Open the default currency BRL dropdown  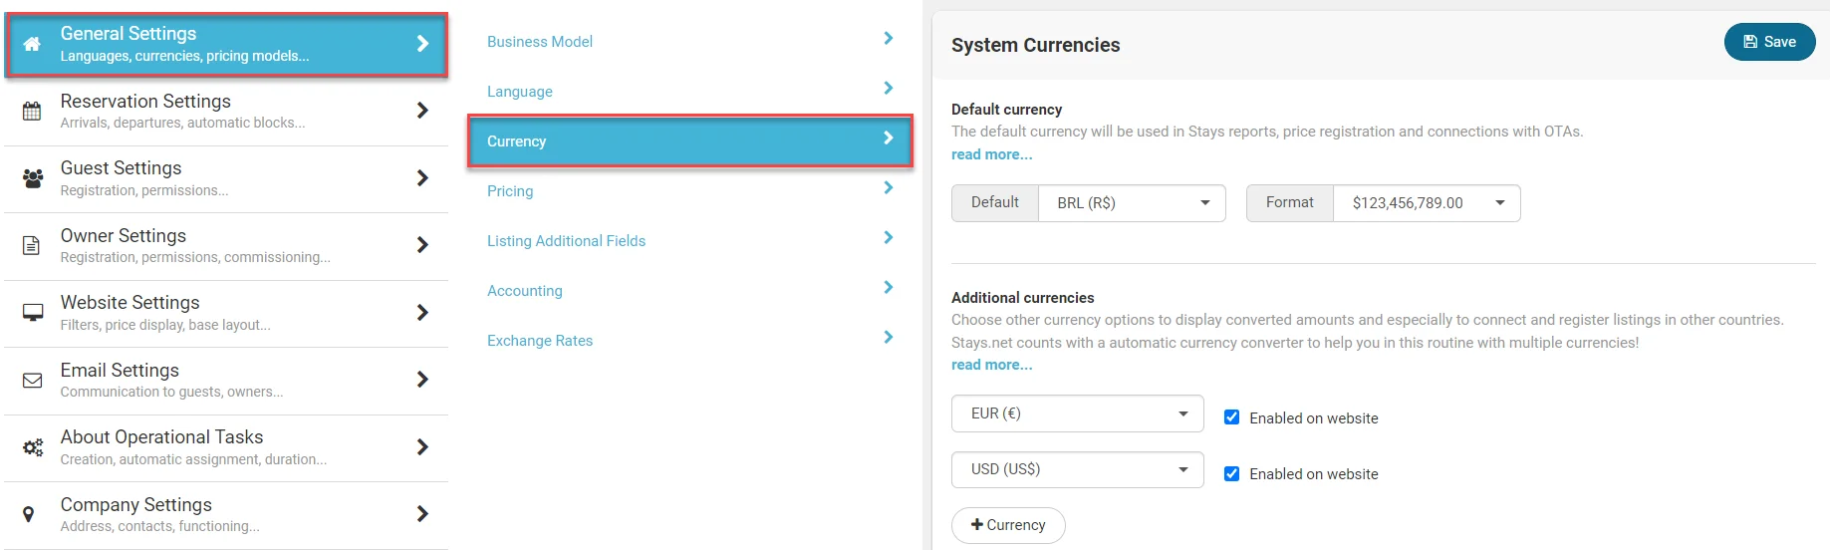(x=1132, y=203)
